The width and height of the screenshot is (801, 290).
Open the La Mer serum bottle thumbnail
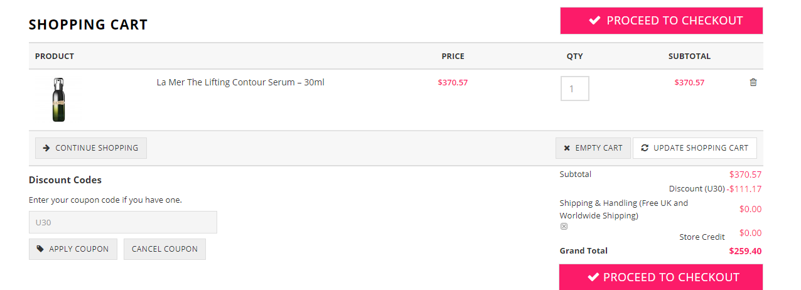tap(59, 99)
